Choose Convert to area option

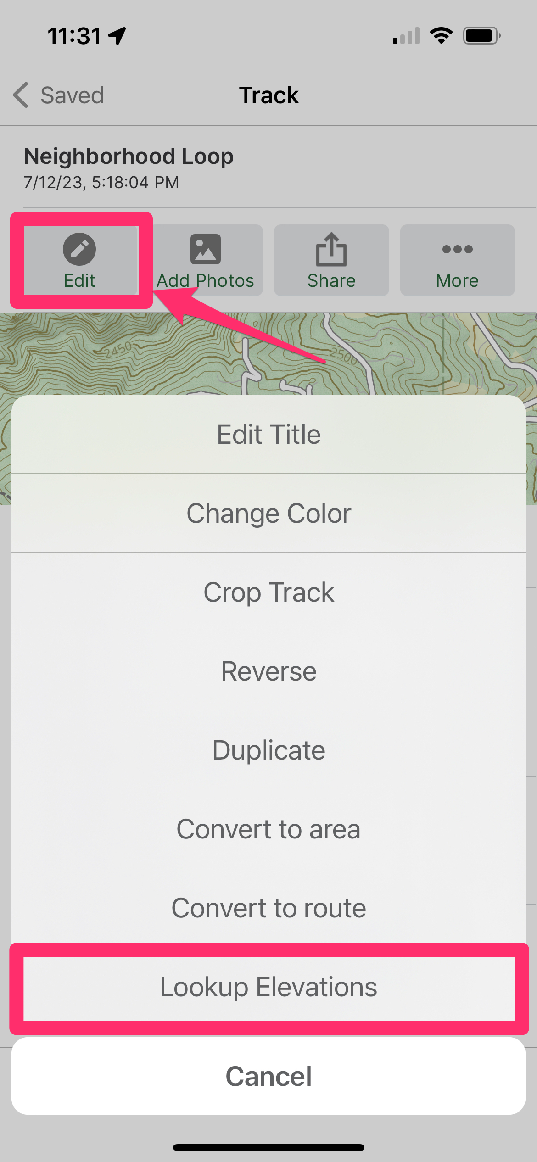268,829
